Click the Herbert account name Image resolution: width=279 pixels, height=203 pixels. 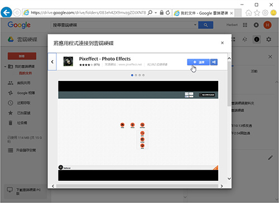point(232,25)
